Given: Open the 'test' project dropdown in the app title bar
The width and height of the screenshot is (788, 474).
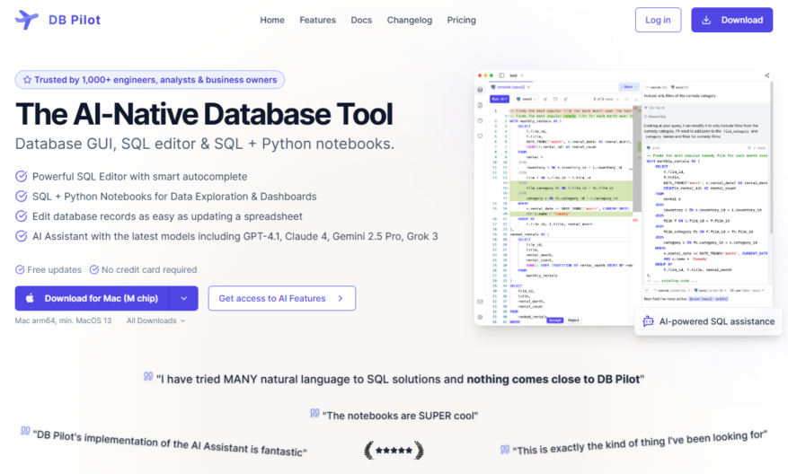Looking at the screenshot, I should click(x=517, y=75).
